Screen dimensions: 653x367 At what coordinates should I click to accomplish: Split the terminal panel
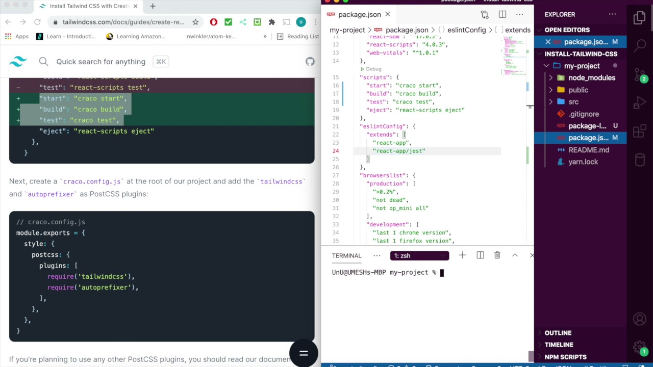coord(480,255)
